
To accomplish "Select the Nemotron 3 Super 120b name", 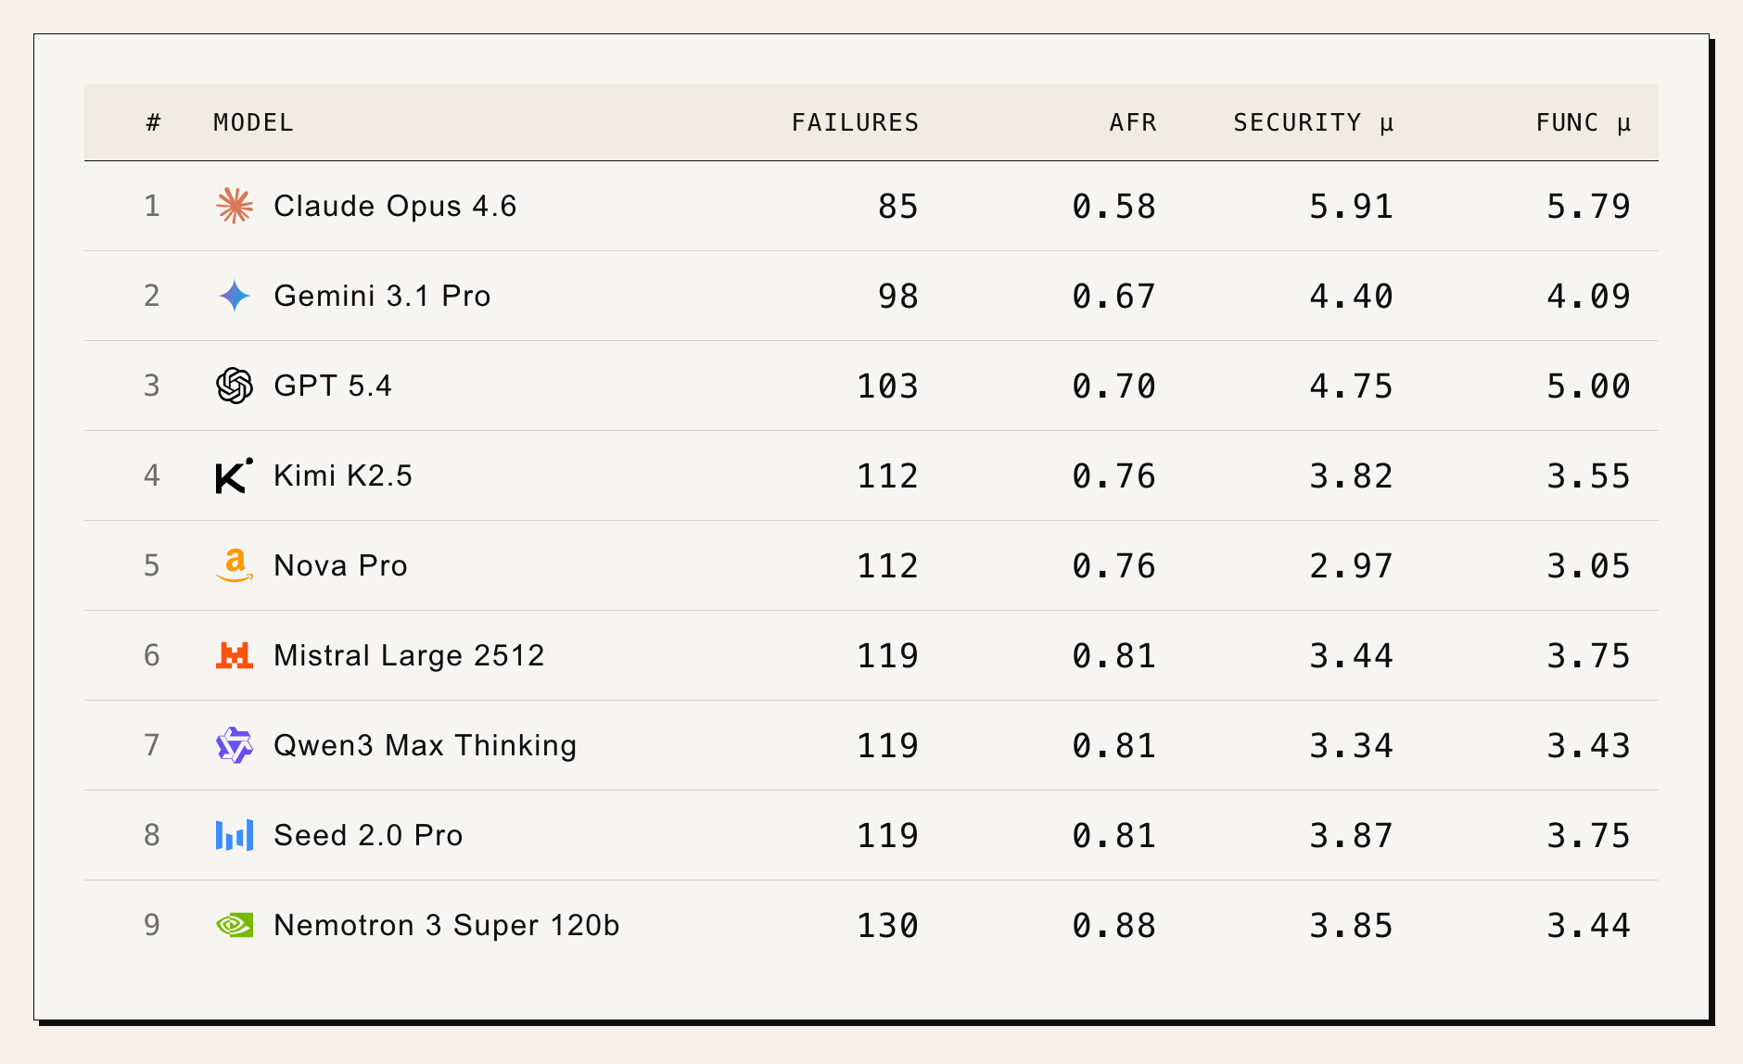I will pos(446,925).
